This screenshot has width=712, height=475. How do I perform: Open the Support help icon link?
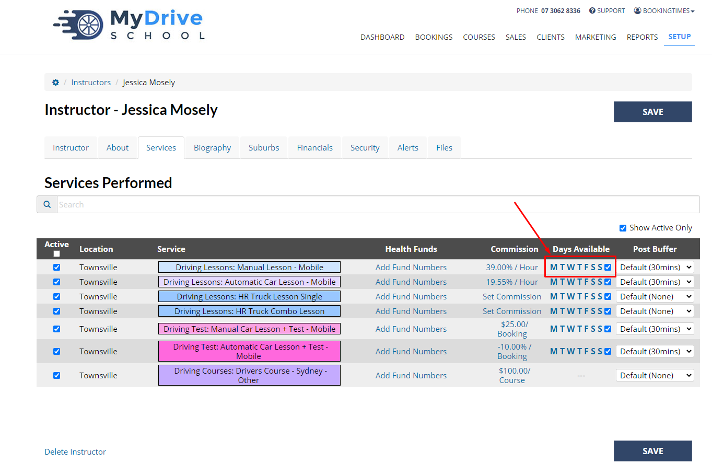point(607,10)
